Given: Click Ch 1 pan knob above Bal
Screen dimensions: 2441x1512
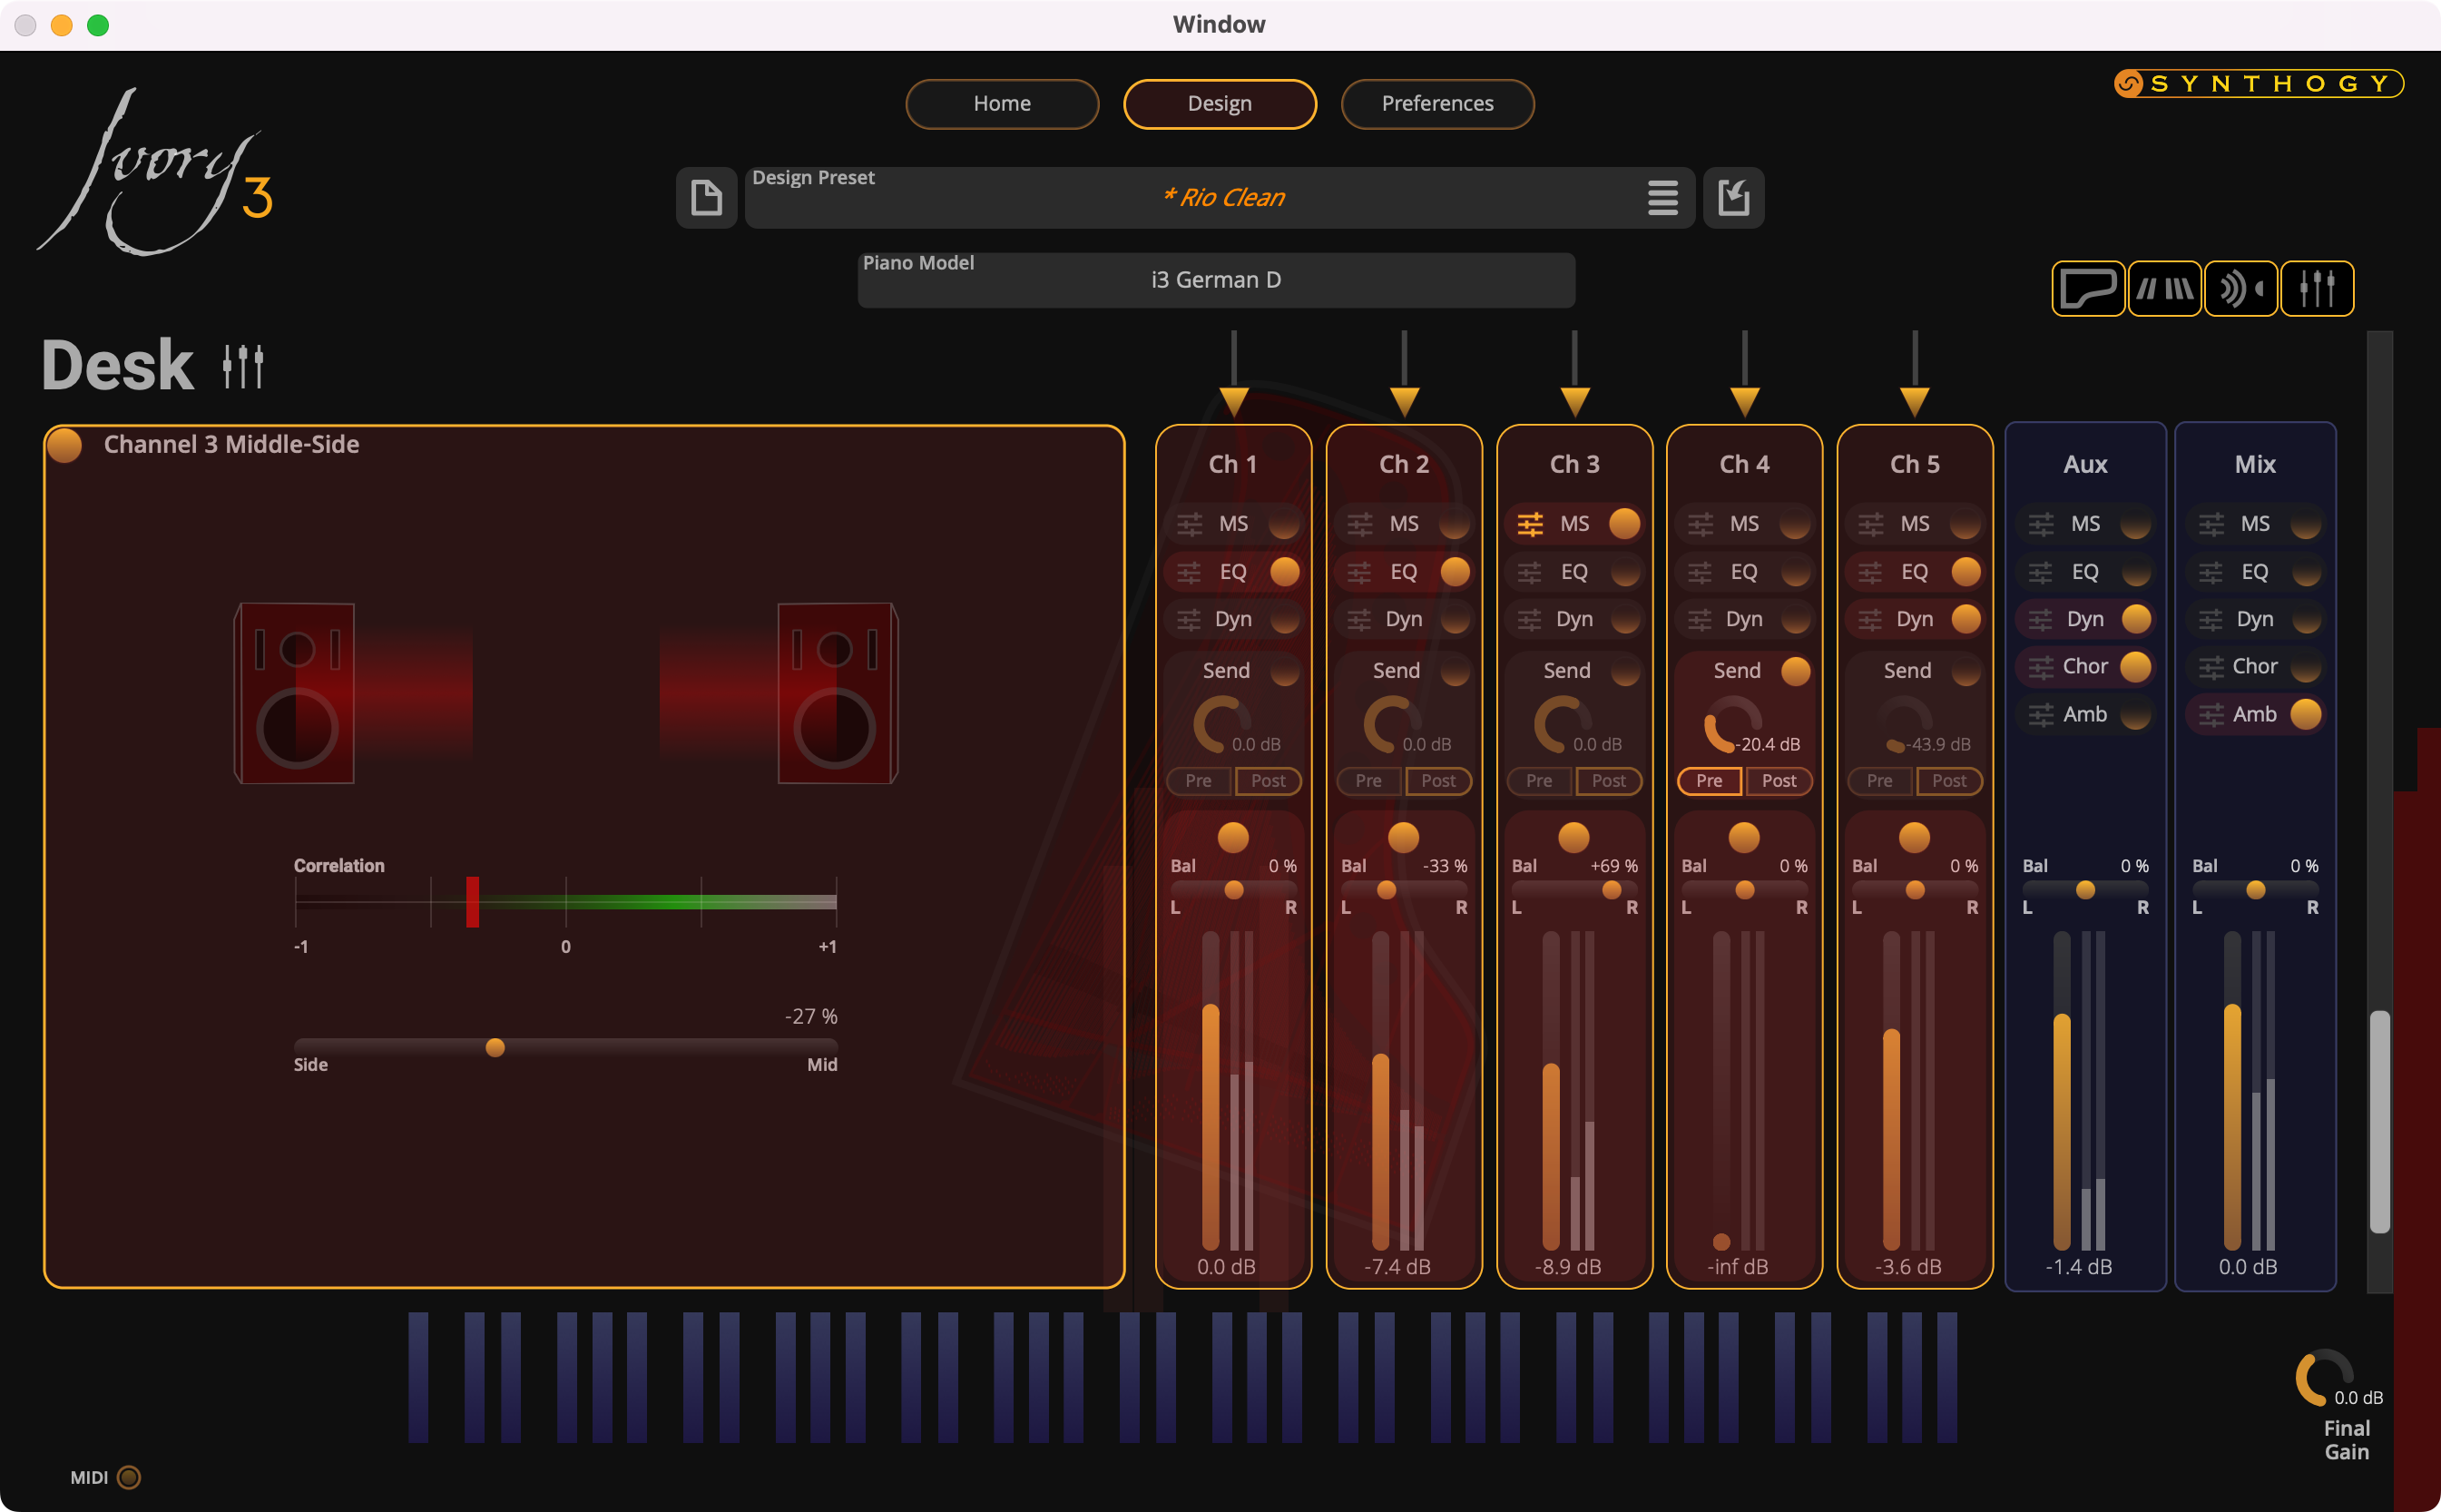Looking at the screenshot, I should pos(1232,838).
